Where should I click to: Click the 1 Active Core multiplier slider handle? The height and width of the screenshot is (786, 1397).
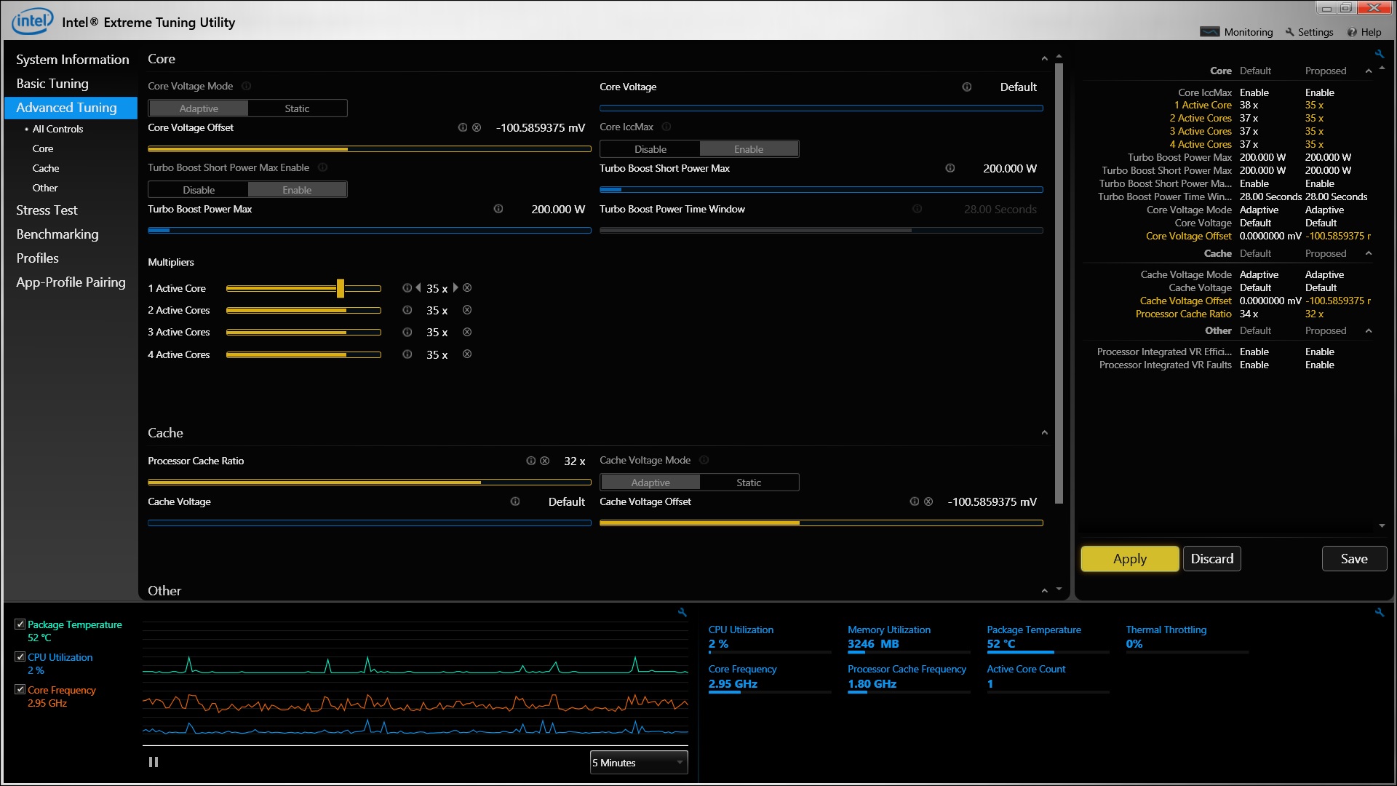click(x=341, y=288)
